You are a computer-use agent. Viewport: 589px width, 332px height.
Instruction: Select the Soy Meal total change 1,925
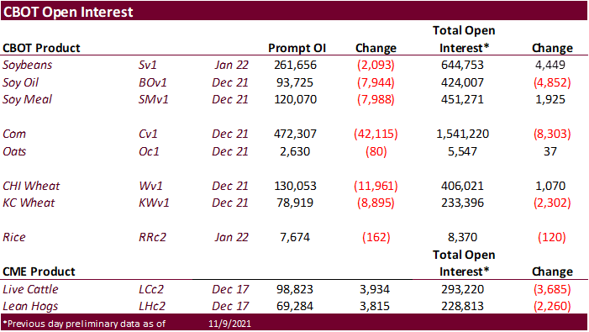point(550,99)
